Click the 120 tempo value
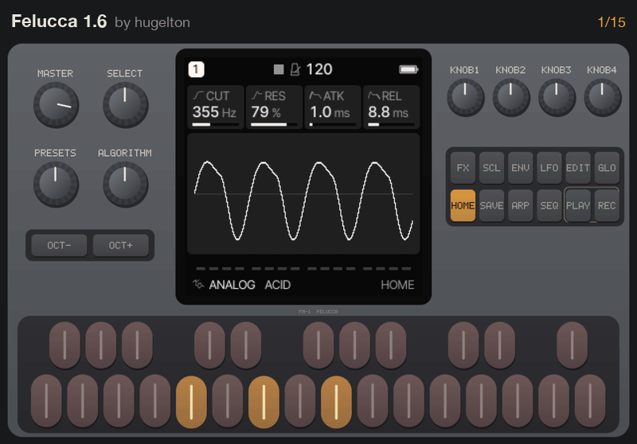Image resolution: width=637 pixels, height=444 pixels. tap(319, 69)
